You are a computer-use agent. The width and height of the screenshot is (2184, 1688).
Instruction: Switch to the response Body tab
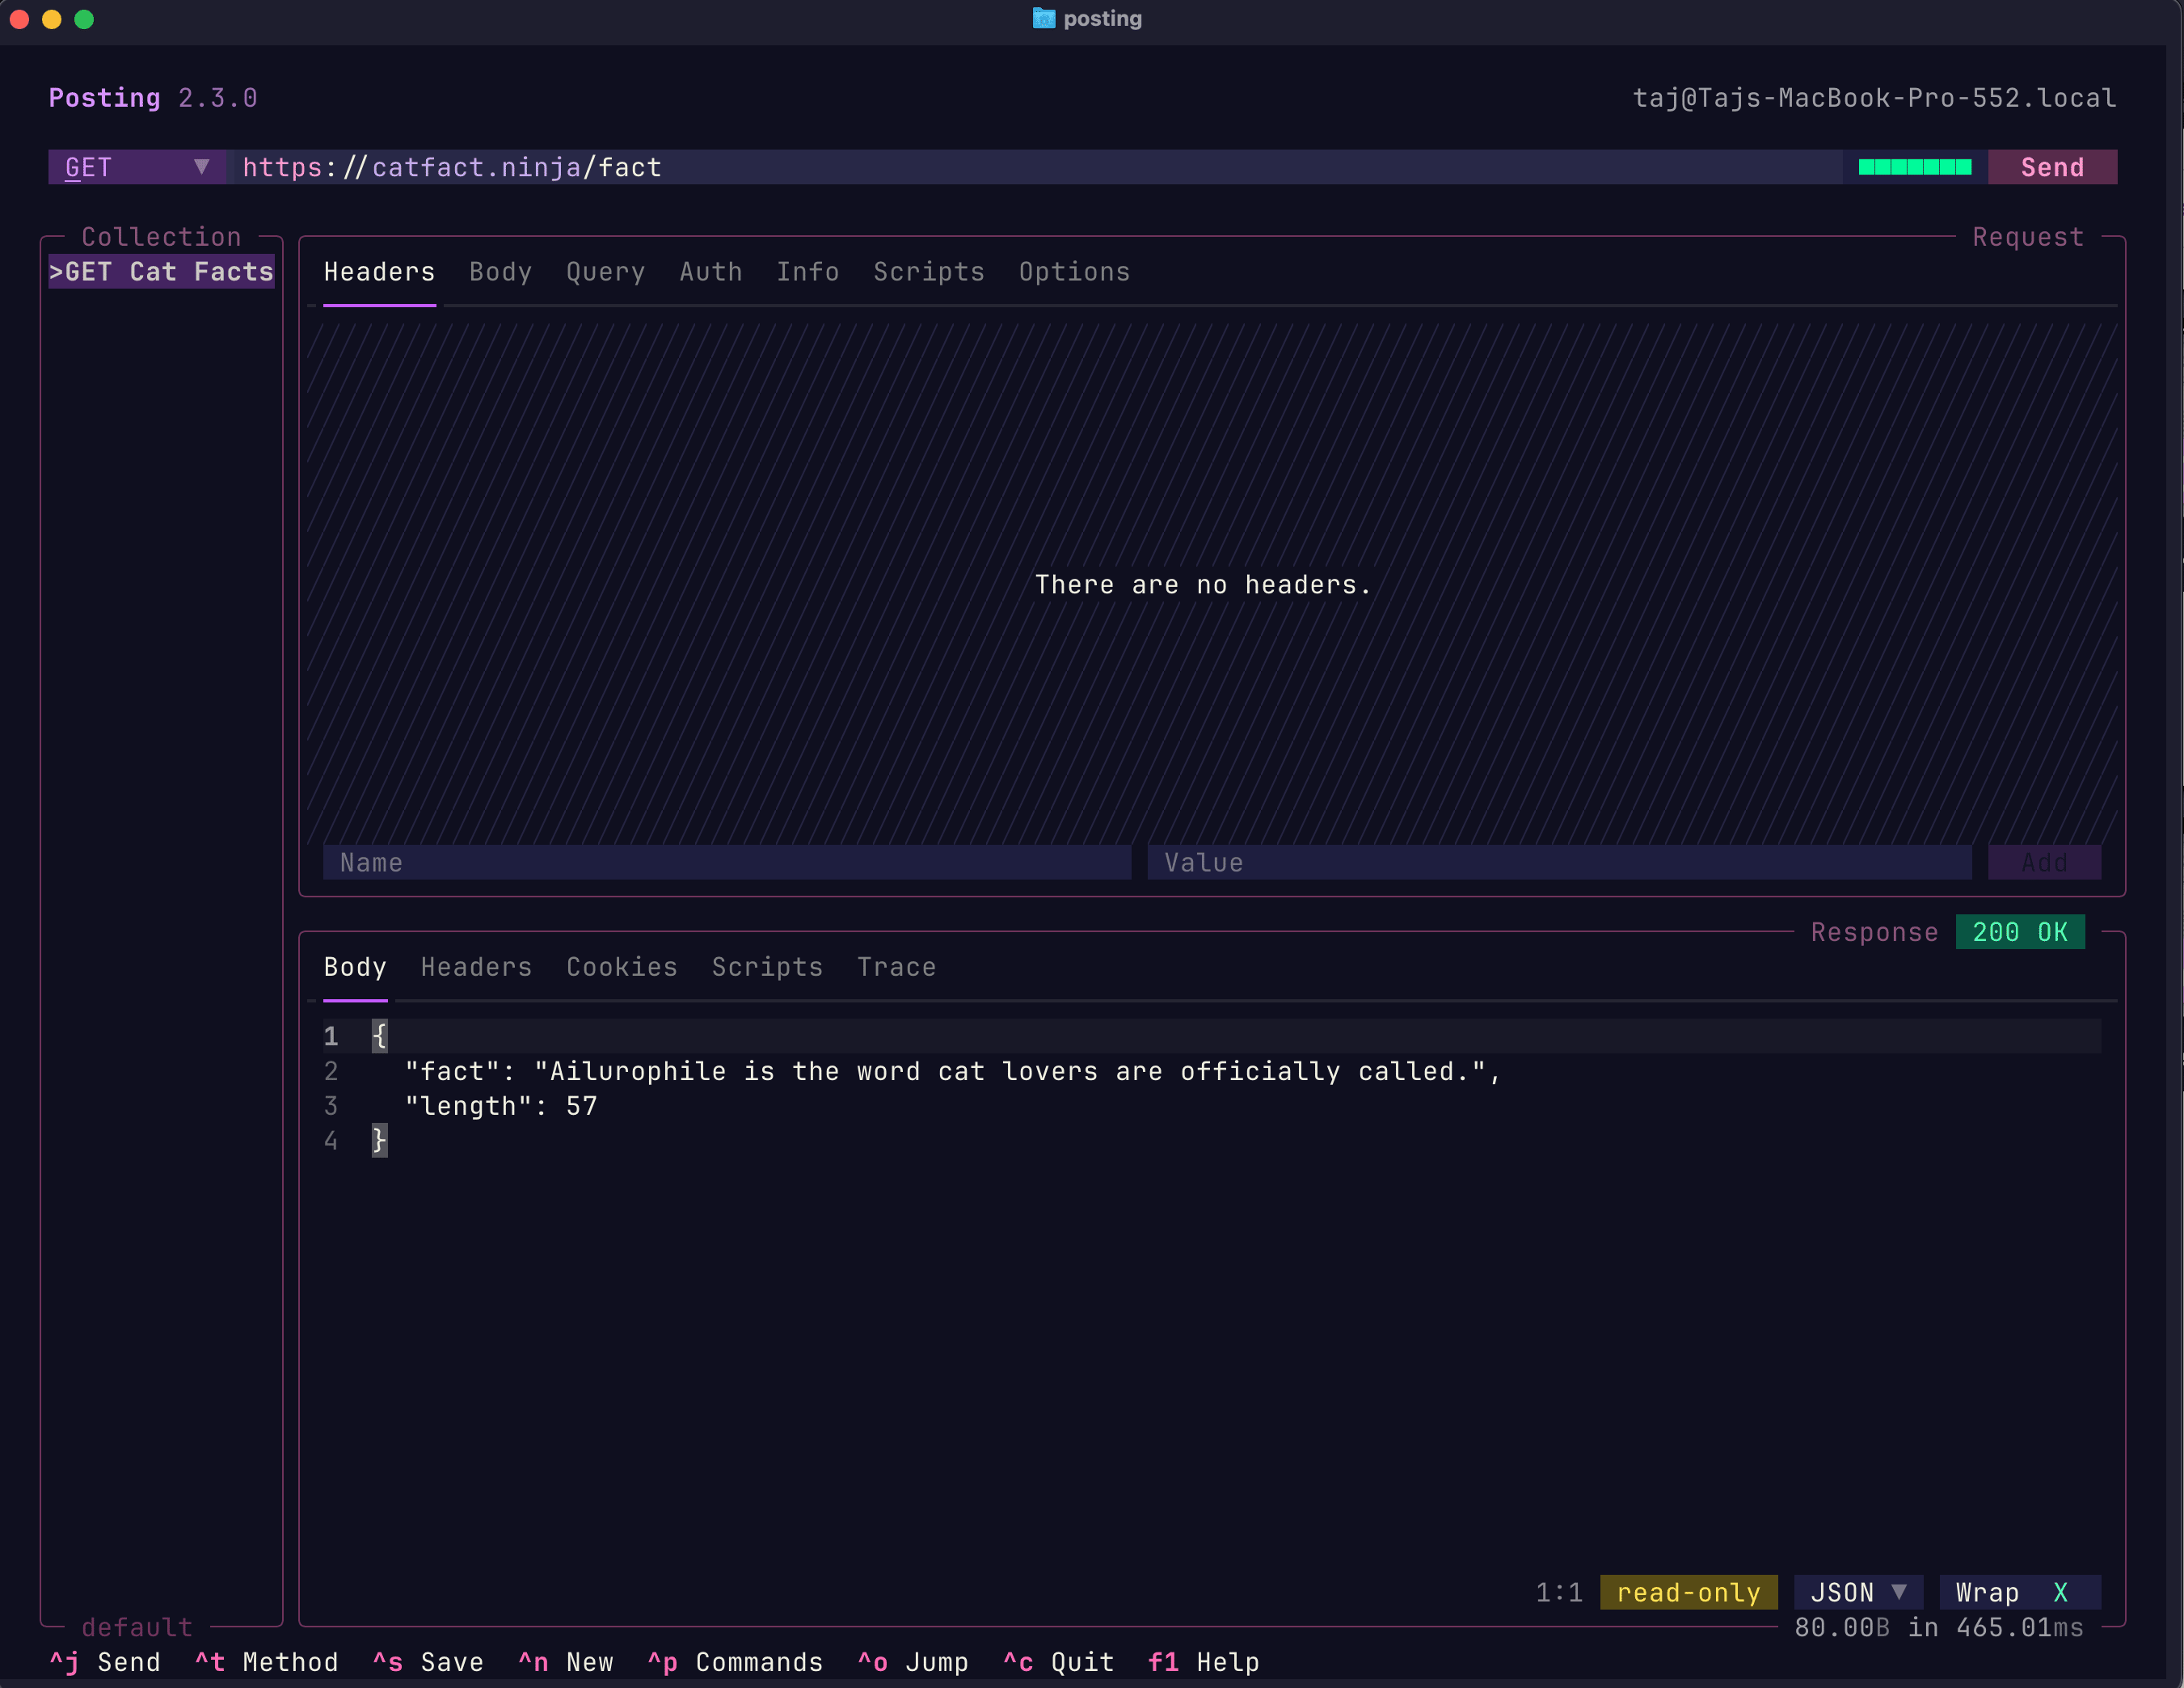coord(355,967)
